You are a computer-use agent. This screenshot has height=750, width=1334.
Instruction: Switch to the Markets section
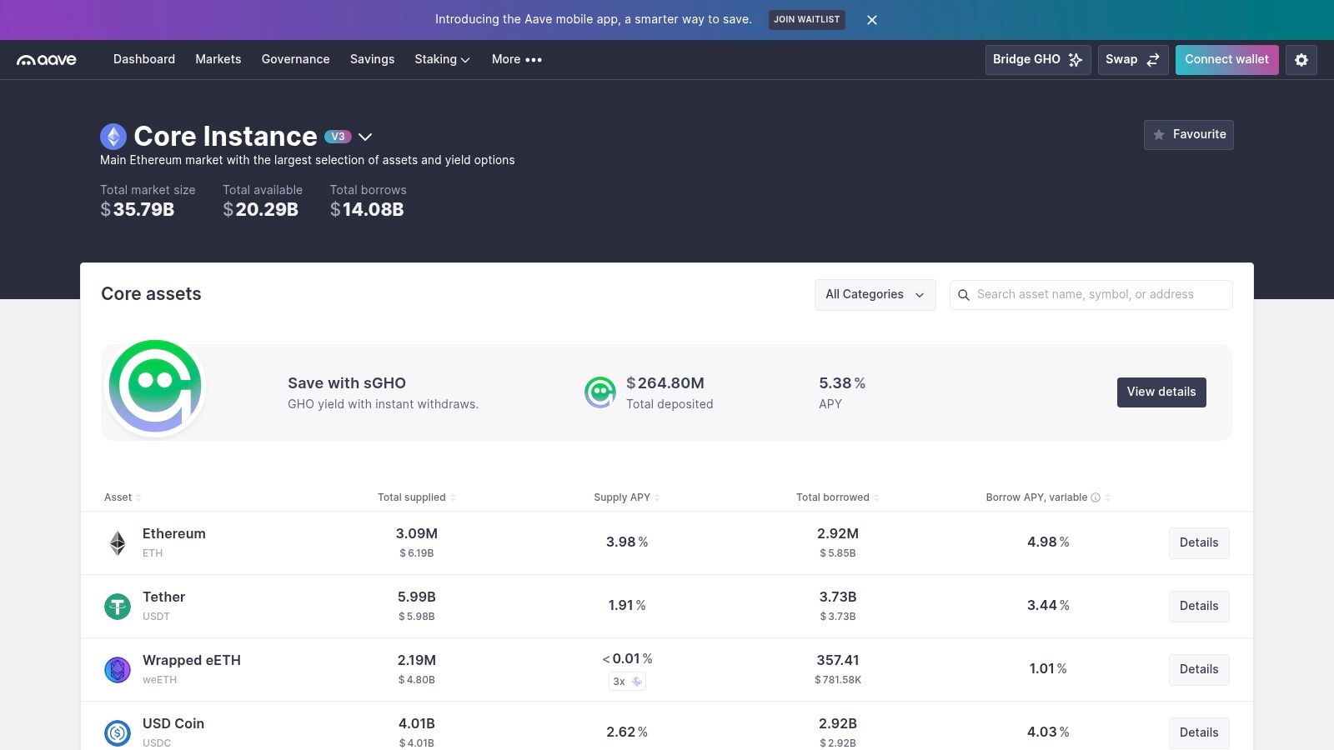coord(218,59)
